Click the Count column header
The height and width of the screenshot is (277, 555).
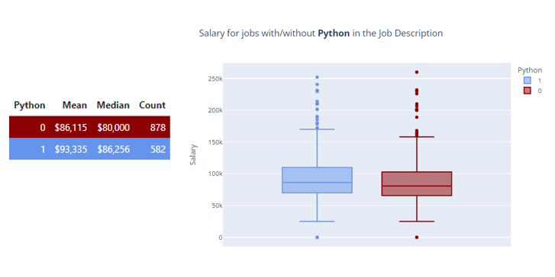pos(152,105)
